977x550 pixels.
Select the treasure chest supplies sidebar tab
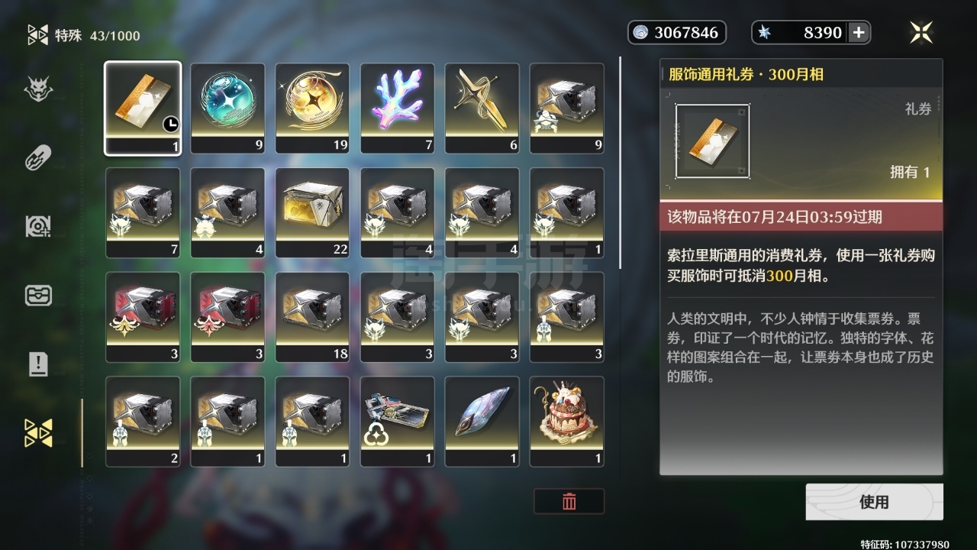click(38, 295)
